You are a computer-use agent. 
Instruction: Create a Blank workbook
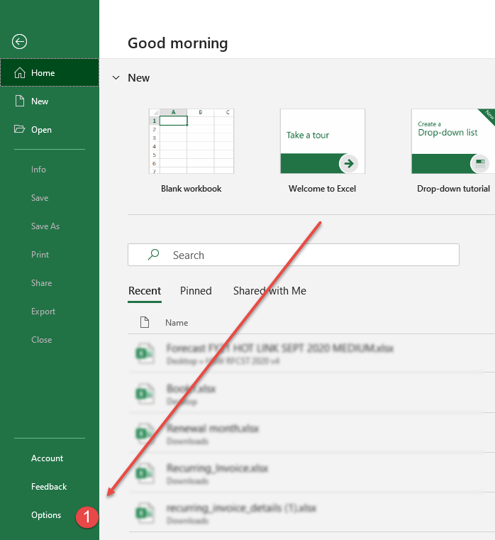tap(191, 152)
